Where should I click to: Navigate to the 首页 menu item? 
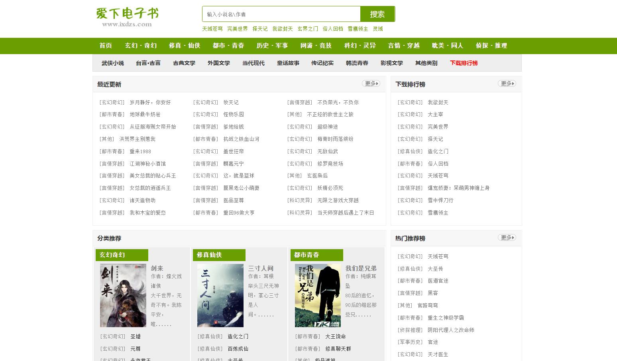[x=105, y=46]
